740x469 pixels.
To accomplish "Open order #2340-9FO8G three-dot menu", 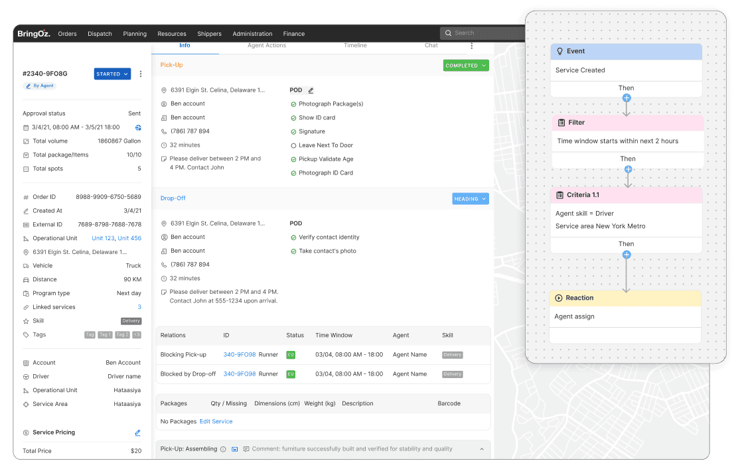I will point(141,74).
